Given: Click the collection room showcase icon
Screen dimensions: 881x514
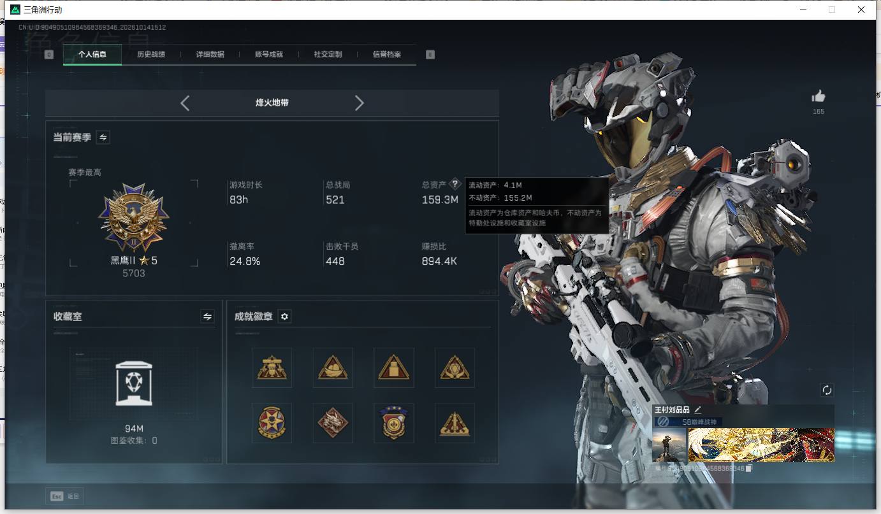Looking at the screenshot, I should tap(134, 383).
